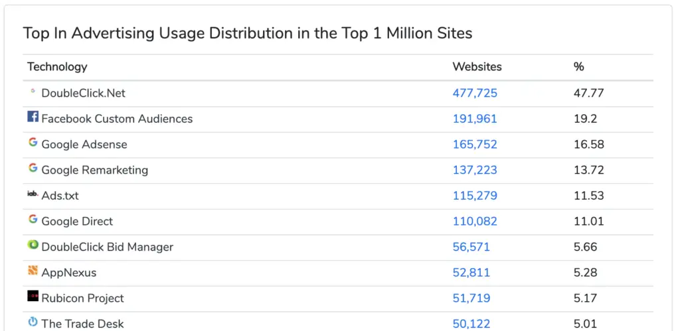Screen dimensions: 680x331
Task: Open the 115,279 websites link
Action: click(475, 196)
